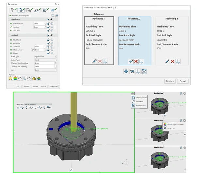Click info icon on Contour row
This screenshot has width=206, height=175.
click(x=52, y=27)
